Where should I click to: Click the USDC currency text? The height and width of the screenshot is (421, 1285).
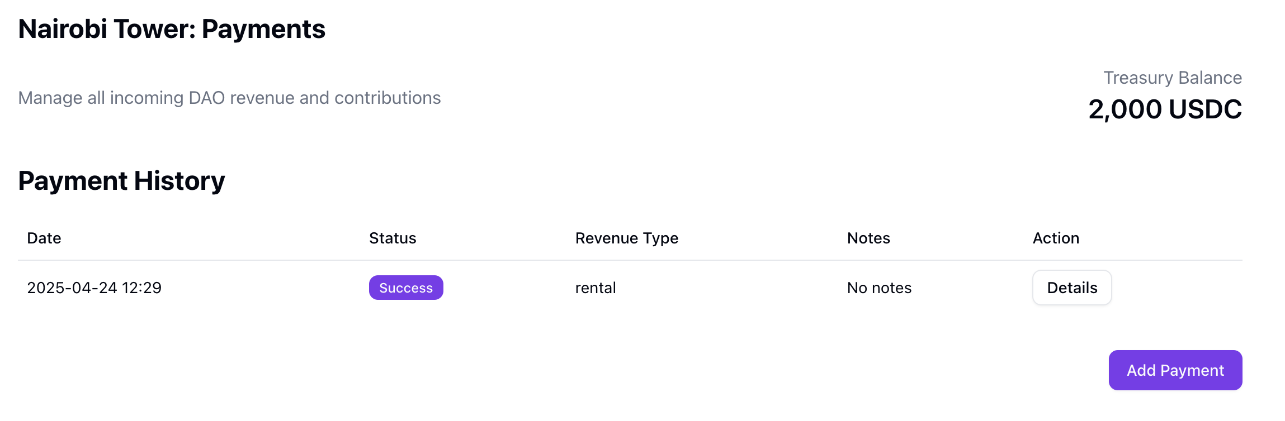(x=1205, y=109)
